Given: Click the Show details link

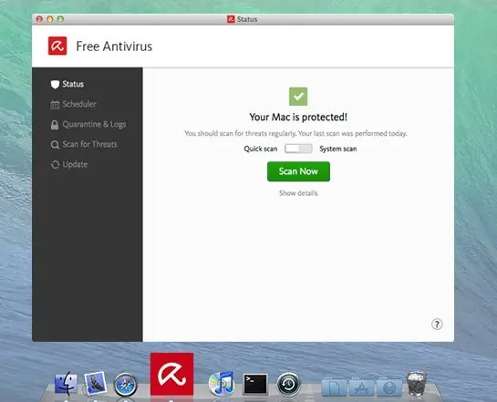Looking at the screenshot, I should point(298,193).
